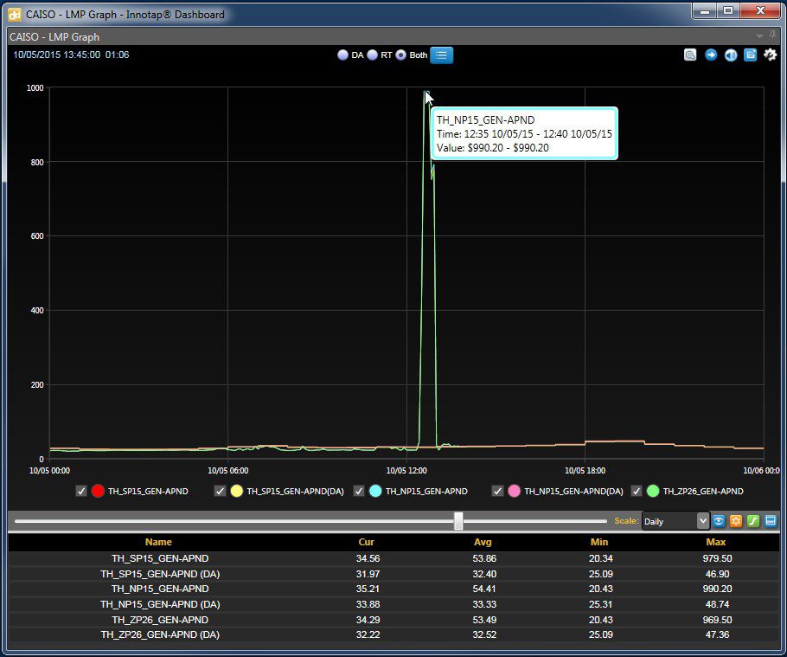Image resolution: width=787 pixels, height=657 pixels.
Task: Select the RT radio button
Action: pyautogui.click(x=373, y=55)
